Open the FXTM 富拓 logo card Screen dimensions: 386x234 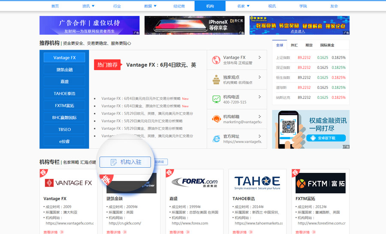(x=320, y=183)
